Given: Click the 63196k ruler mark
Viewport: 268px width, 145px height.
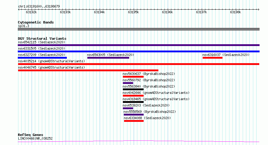Looking at the screenshot, I should (167, 12).
